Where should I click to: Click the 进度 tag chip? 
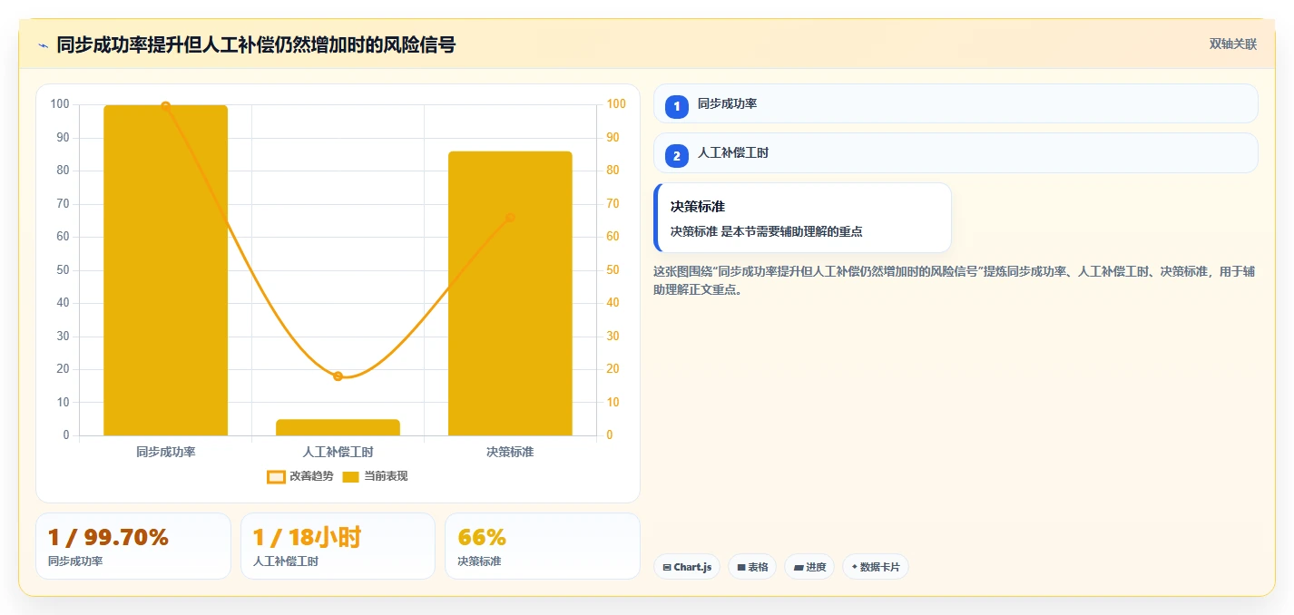[809, 567]
